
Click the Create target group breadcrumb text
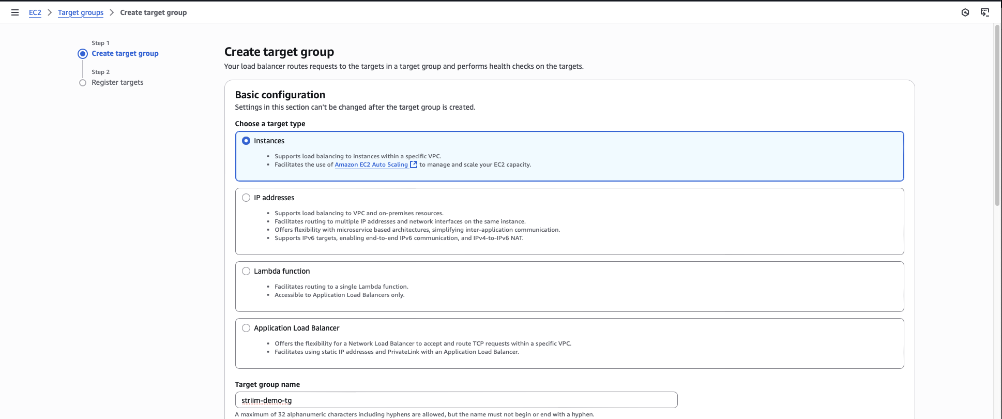[153, 12]
